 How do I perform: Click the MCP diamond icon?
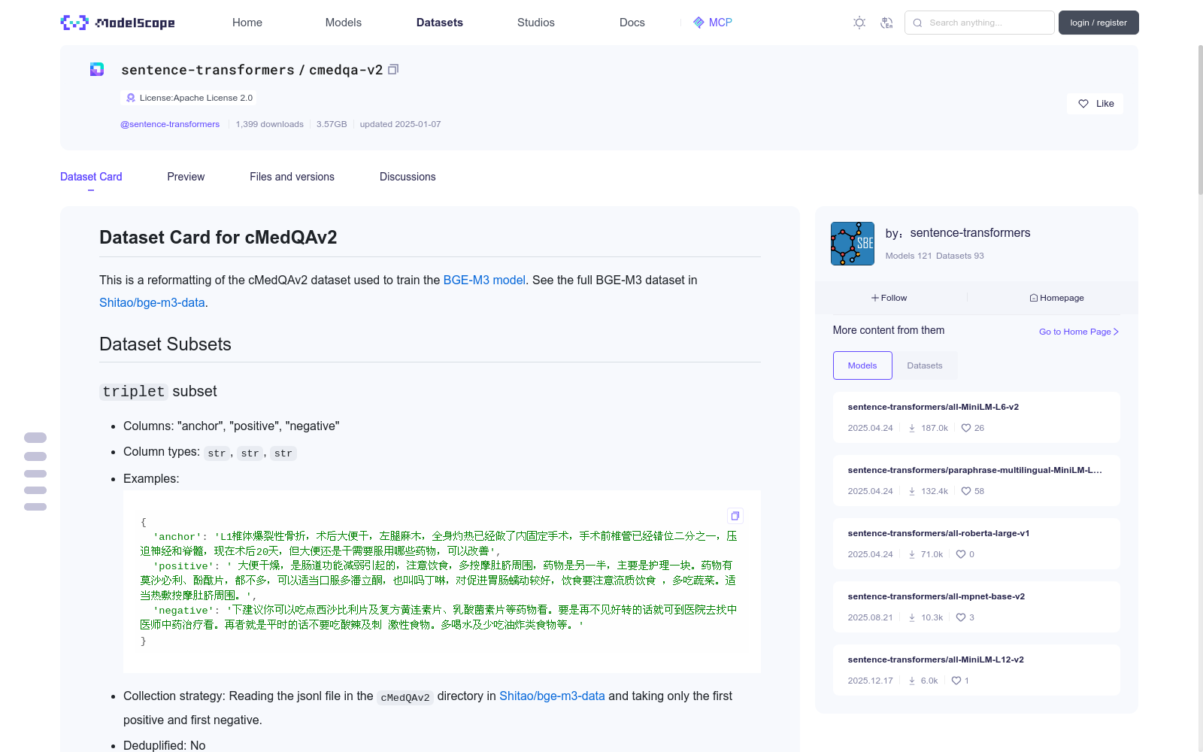tap(698, 23)
